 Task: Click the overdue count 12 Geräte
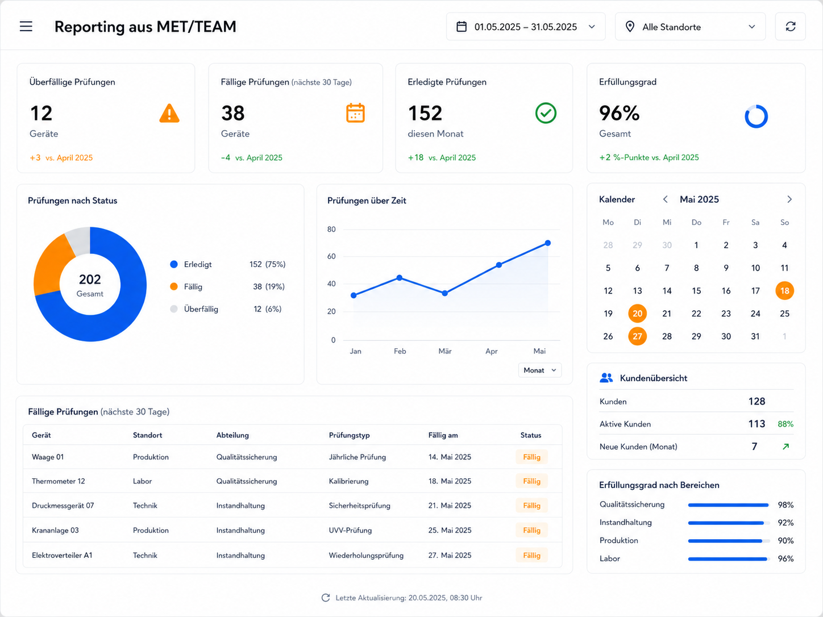pos(41,113)
